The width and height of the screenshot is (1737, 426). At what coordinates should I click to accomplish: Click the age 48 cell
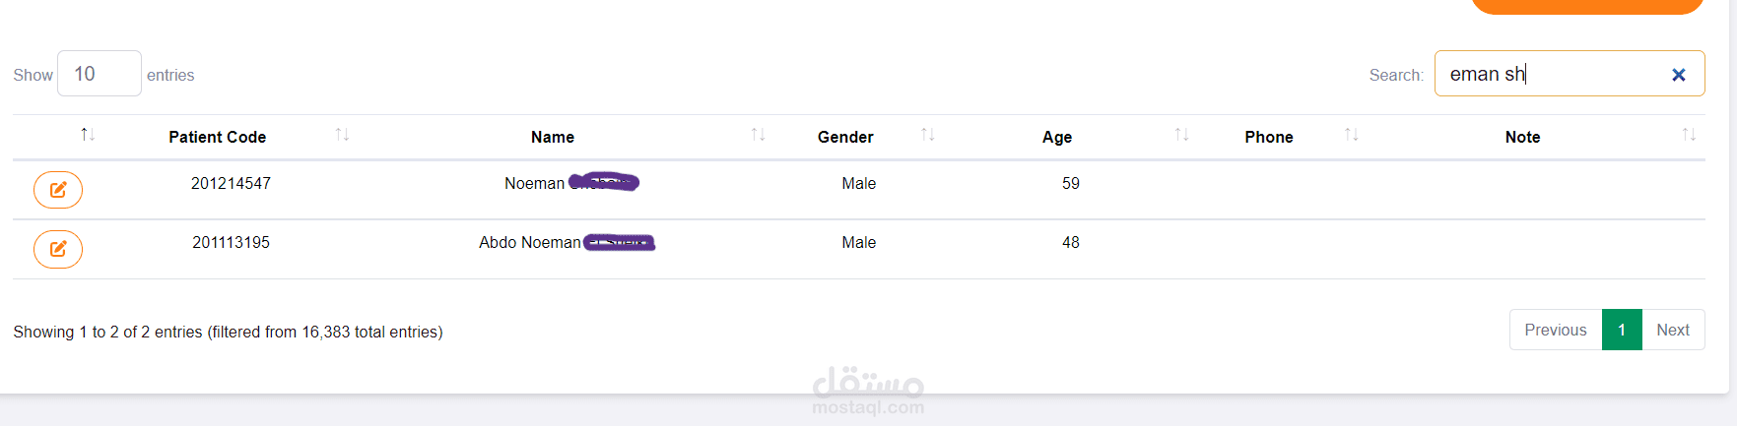pyautogui.click(x=1071, y=243)
